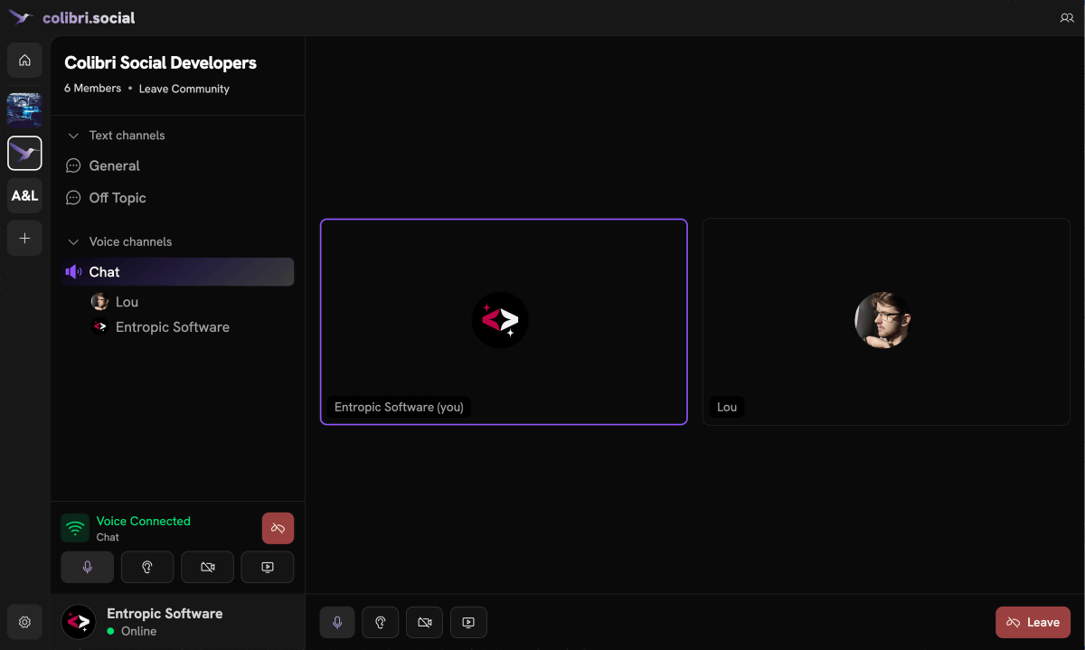Click the red disconnect icon beside Voice Connected
The width and height of the screenshot is (1085, 650).
click(x=278, y=528)
